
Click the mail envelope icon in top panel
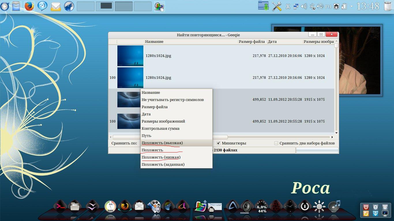tap(56, 6)
